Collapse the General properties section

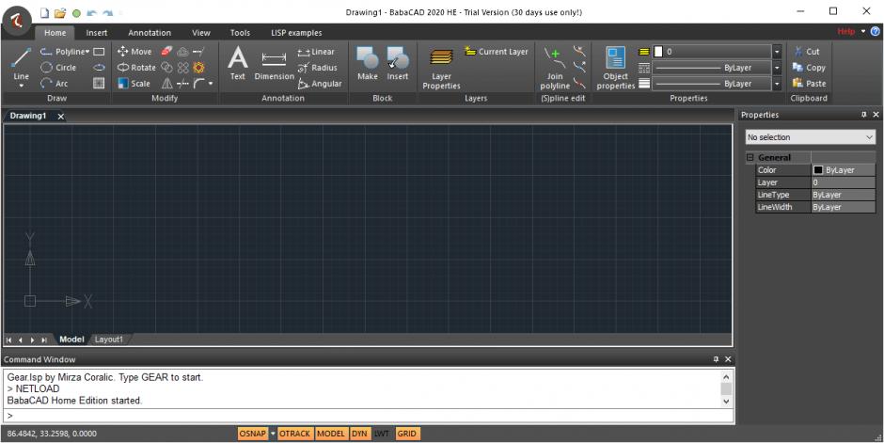[750, 157]
